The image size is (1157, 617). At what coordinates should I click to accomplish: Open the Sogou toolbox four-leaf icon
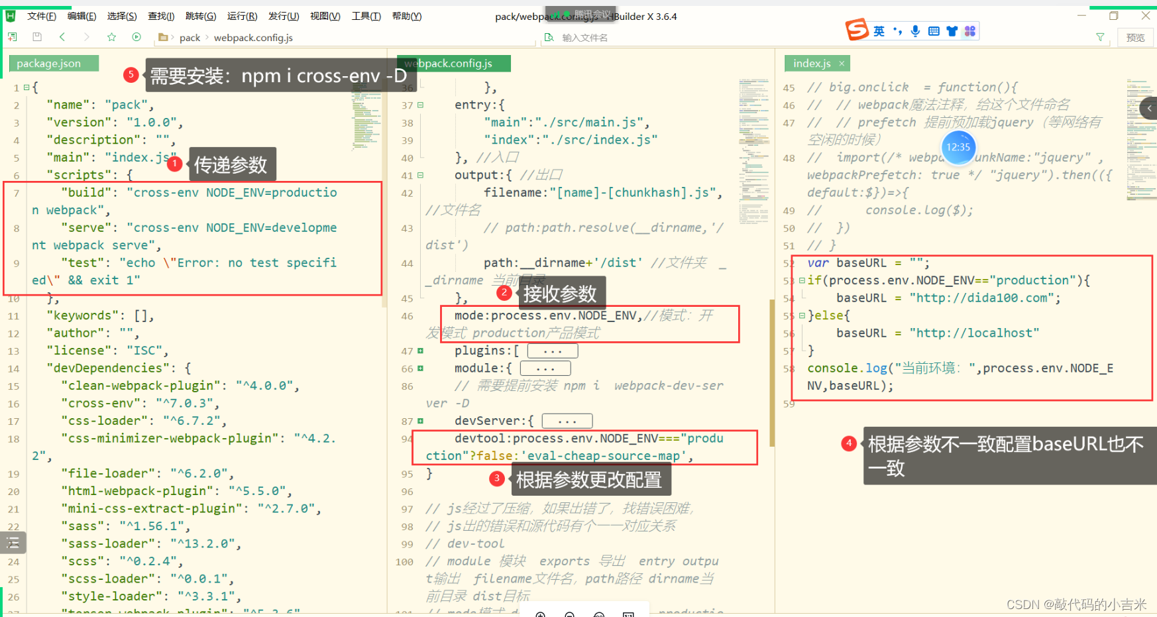coord(970,31)
